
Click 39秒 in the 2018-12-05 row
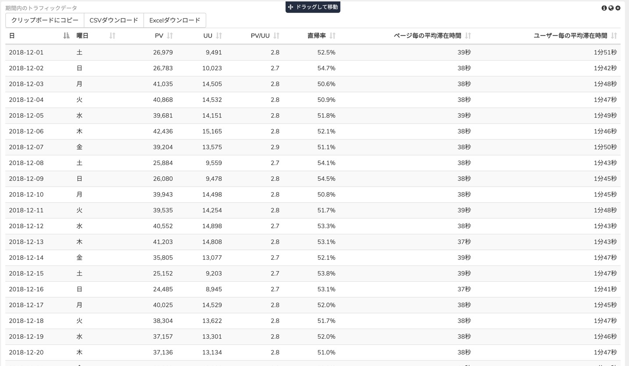point(464,115)
